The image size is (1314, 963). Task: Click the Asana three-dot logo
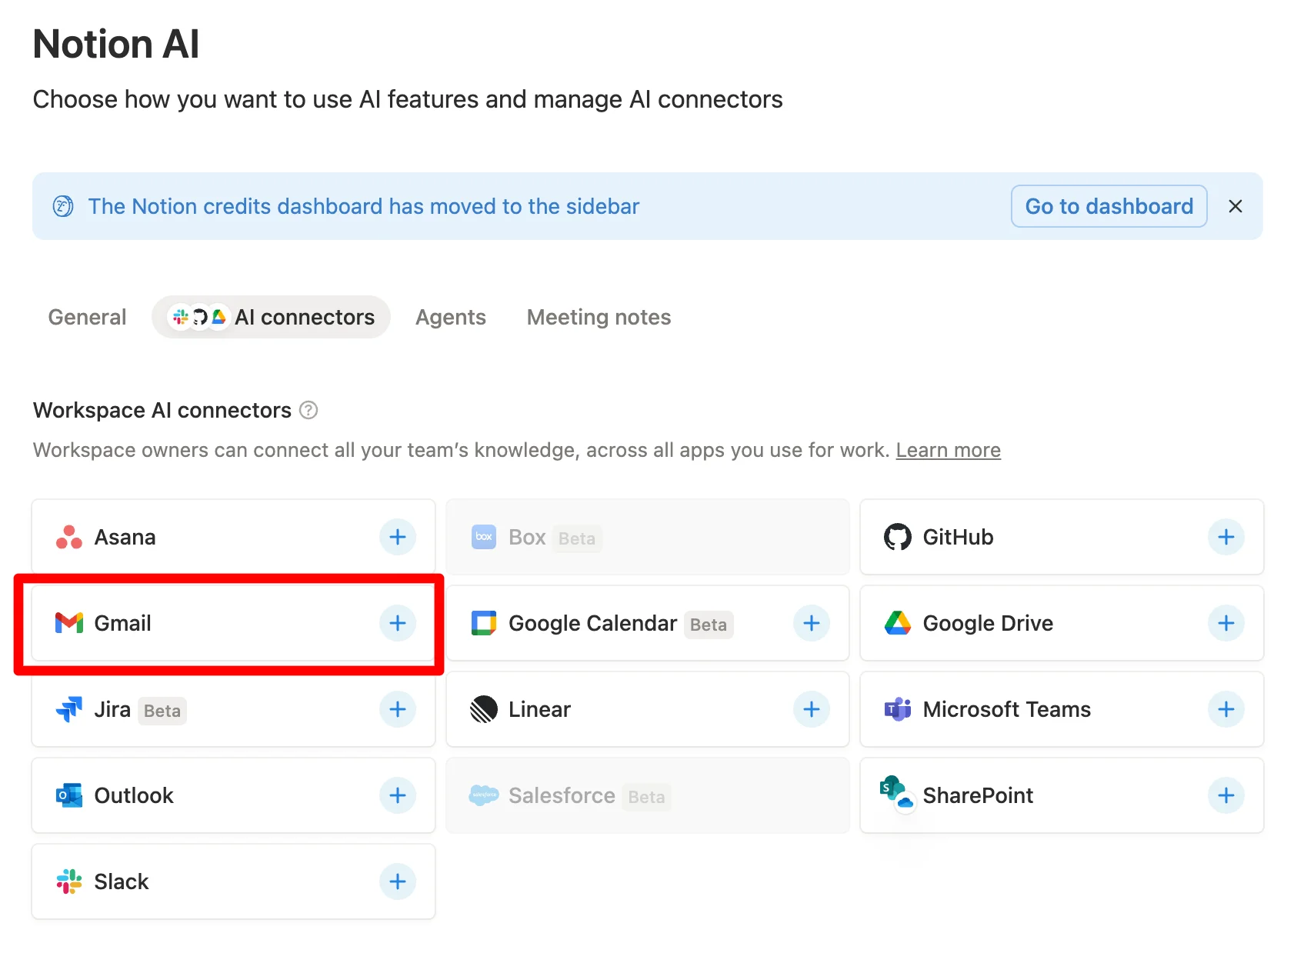69,537
